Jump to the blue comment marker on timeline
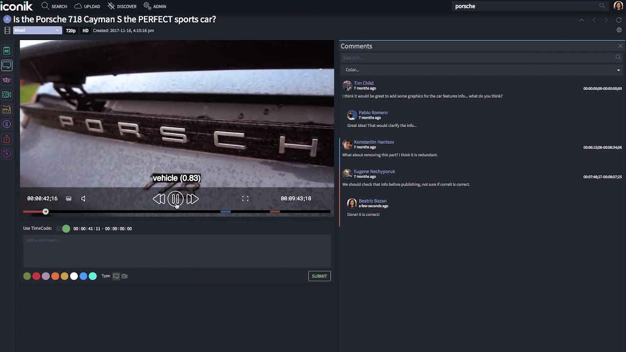The image size is (626, 352). click(225, 212)
